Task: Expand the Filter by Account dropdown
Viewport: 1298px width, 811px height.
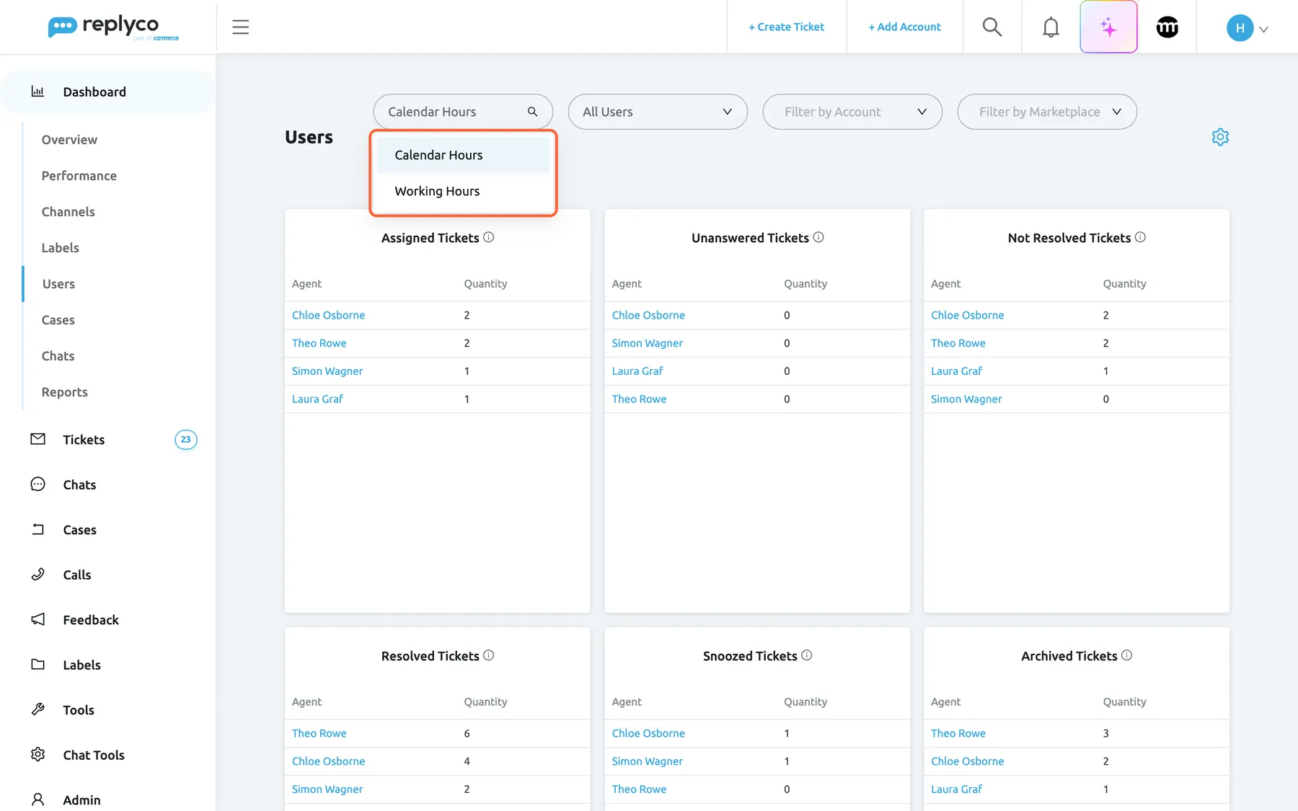Action: pos(852,112)
